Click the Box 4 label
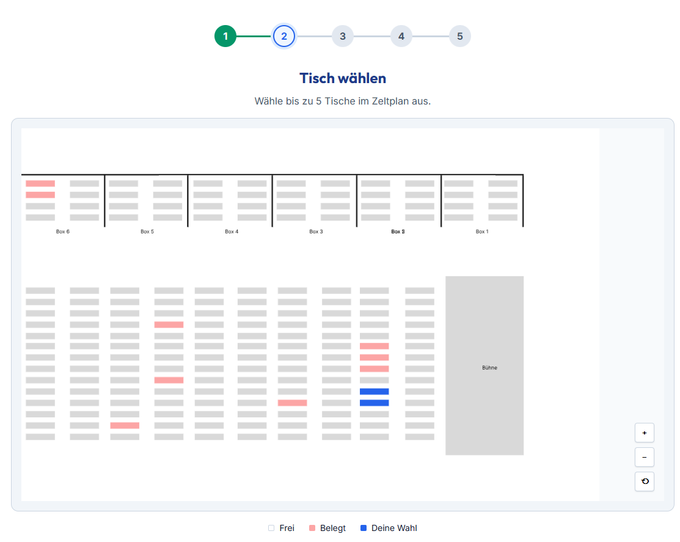This screenshot has width=680, height=542. [x=232, y=232]
